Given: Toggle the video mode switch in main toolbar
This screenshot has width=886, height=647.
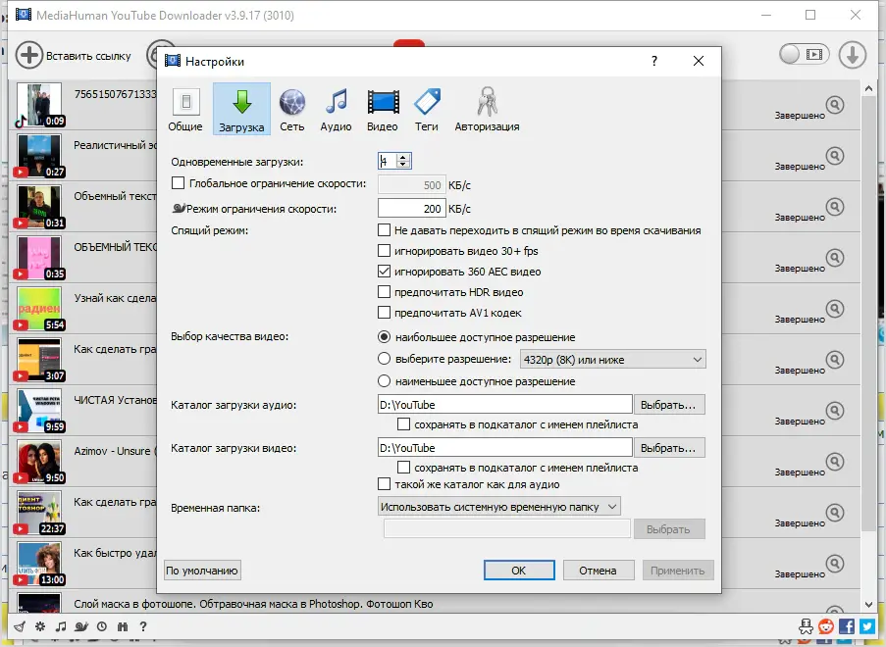Looking at the screenshot, I should coord(804,54).
